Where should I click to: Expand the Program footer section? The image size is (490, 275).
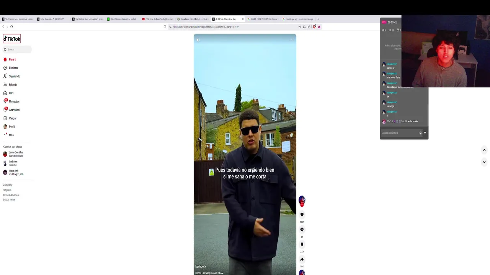pyautogui.click(x=7, y=190)
